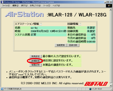Open the 表示 menu
Screen dimensions: 113x91
coord(24,5)
